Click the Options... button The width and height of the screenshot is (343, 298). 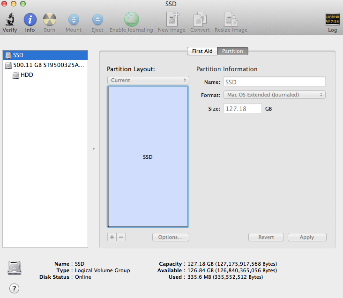pos(171,237)
